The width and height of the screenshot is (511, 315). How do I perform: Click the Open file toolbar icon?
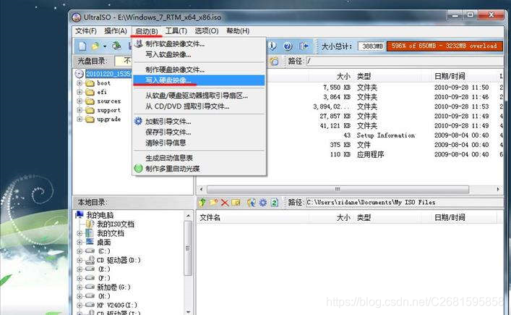95,46
